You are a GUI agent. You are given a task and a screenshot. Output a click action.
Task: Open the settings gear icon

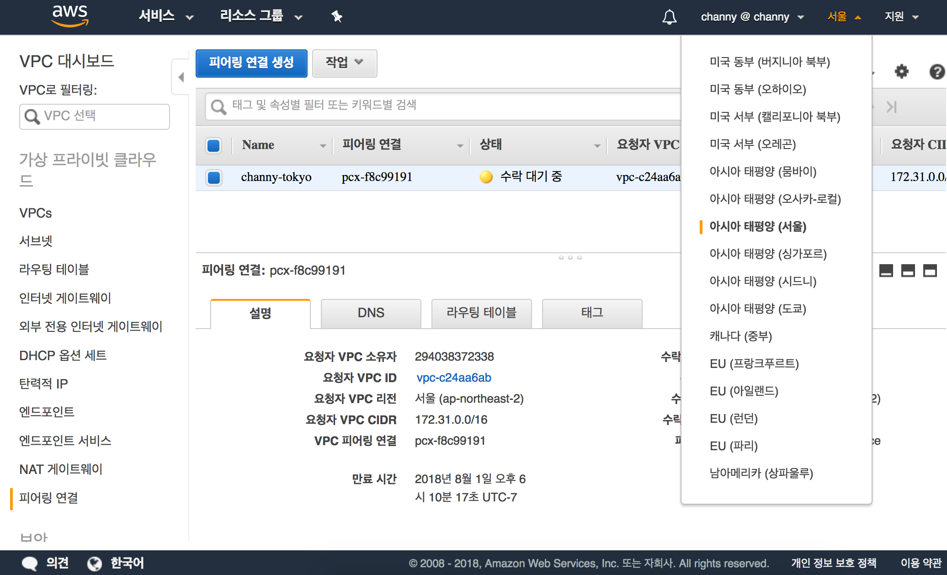901,71
